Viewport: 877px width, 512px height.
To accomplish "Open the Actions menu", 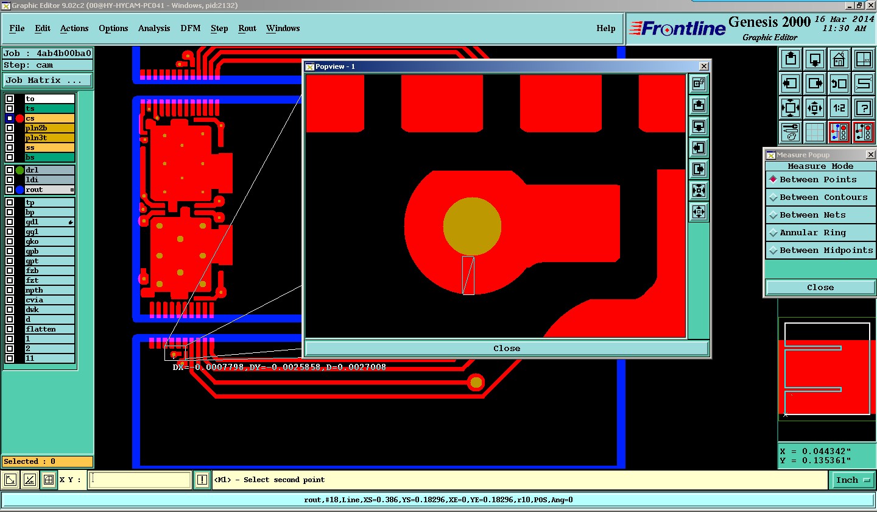I will tap(74, 28).
